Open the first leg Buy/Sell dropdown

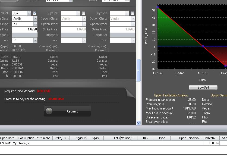click(29, 13)
